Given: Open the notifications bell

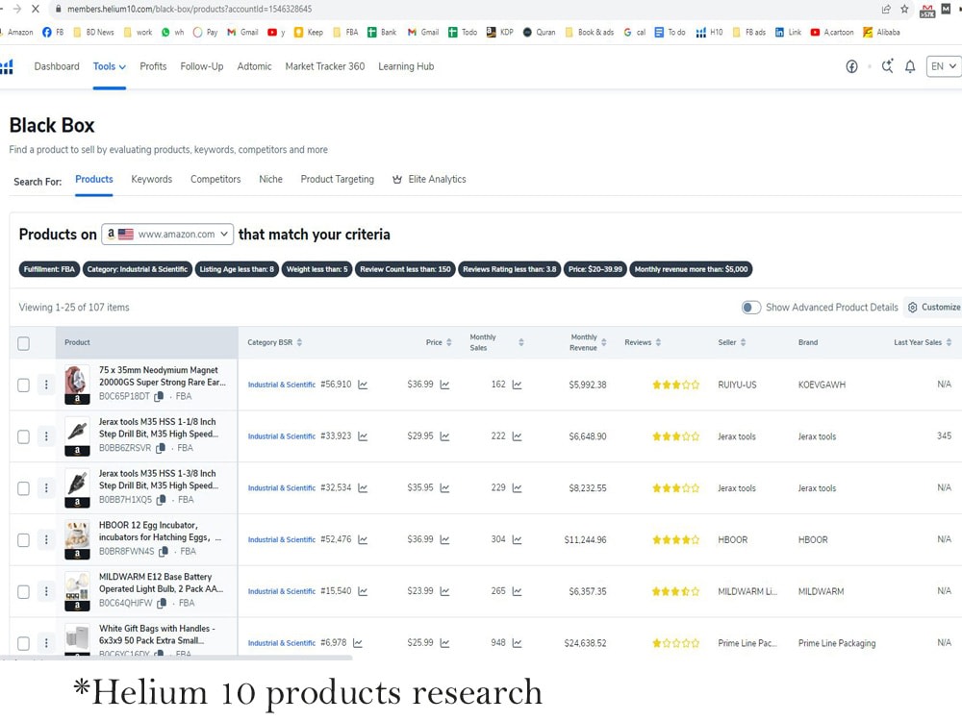Looking at the screenshot, I should [910, 66].
